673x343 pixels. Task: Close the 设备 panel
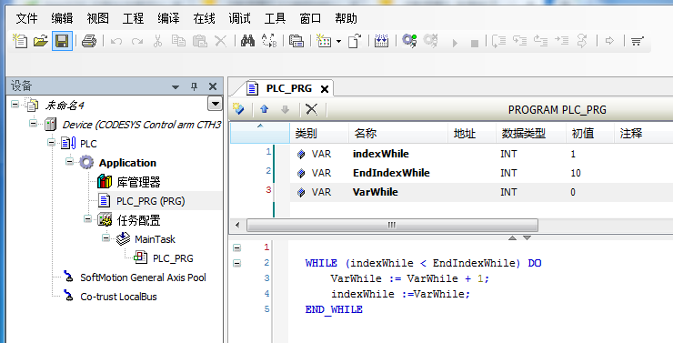coord(213,86)
